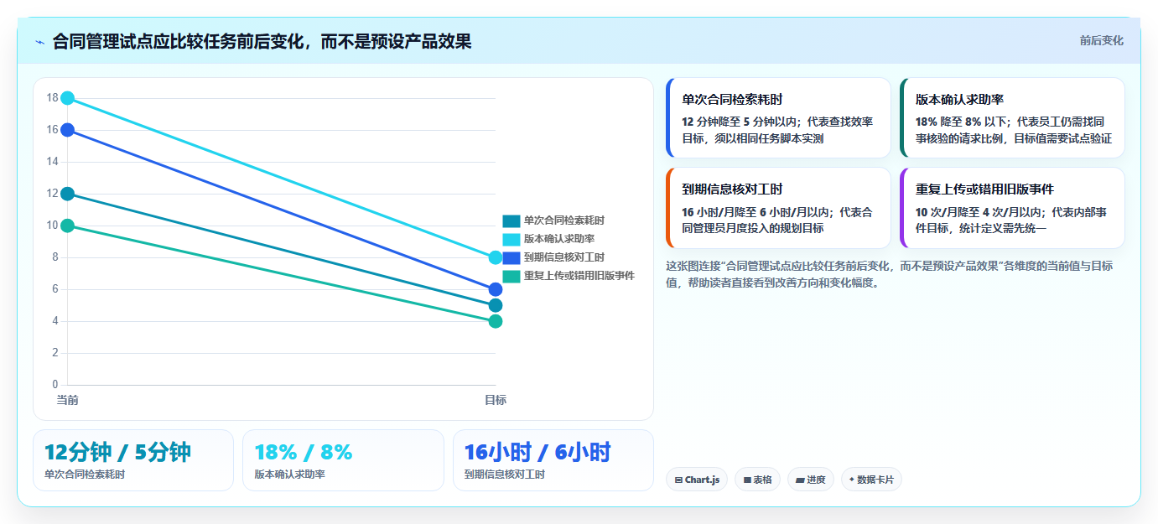
Task: Click the 16小时 / 6小时 stat value
Action: coord(537,452)
